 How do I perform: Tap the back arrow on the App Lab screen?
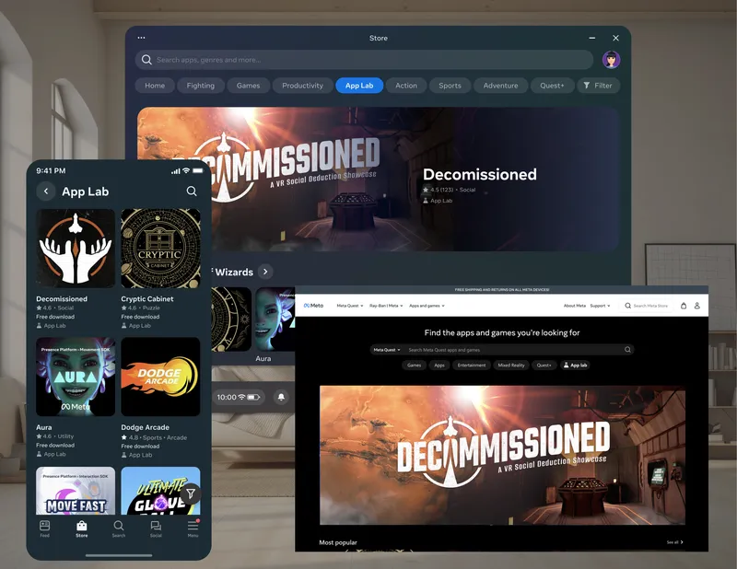point(45,191)
